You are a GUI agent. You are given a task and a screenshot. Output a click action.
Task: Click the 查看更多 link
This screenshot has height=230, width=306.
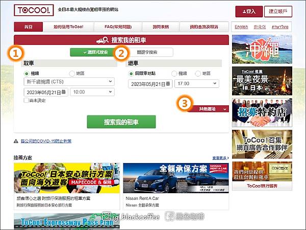click(x=220, y=158)
